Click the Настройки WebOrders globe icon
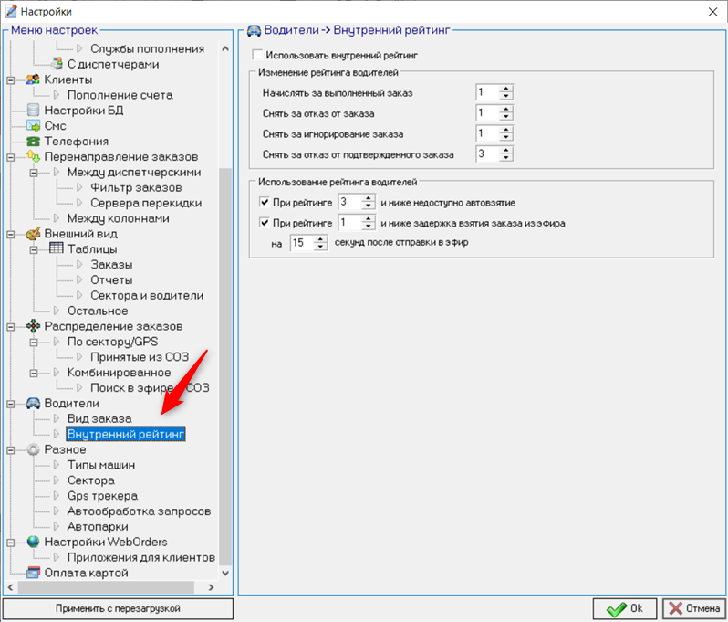This screenshot has height=622, width=728. (33, 542)
